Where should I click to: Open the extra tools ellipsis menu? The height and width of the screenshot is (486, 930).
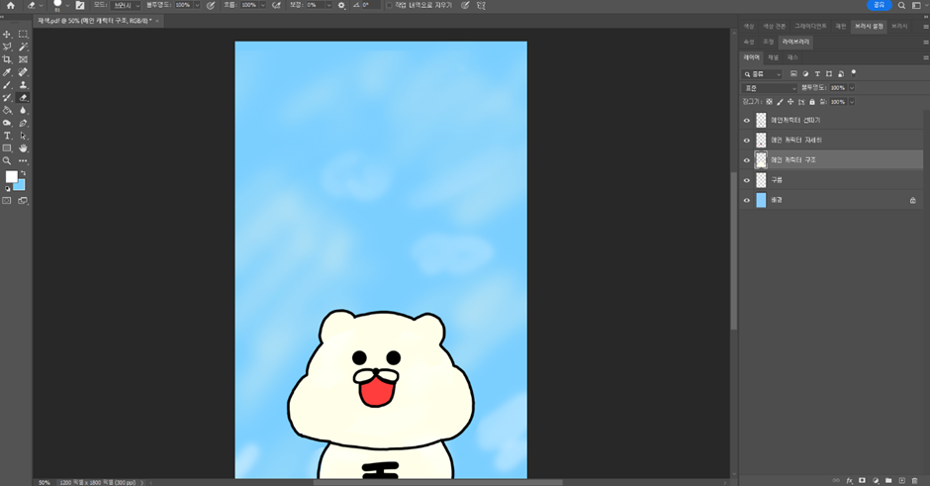pos(23,160)
